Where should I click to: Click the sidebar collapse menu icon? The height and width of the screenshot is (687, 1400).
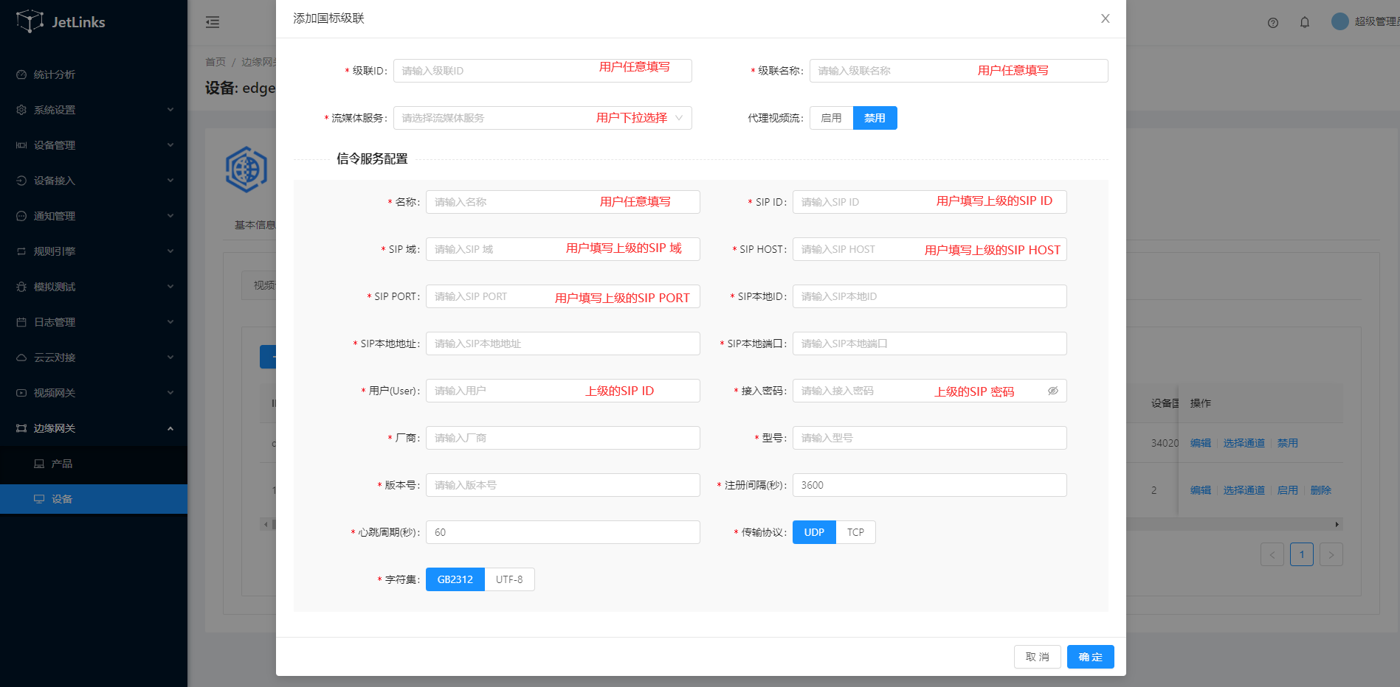(x=213, y=22)
